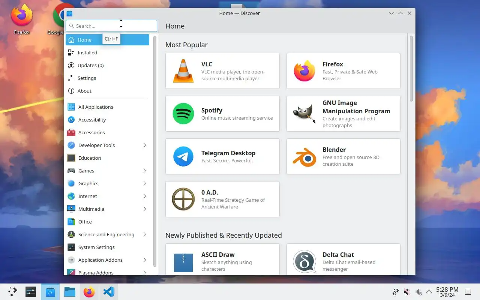Open the VLC app icon
Viewport: 480px width, 300px height.
pos(183,71)
